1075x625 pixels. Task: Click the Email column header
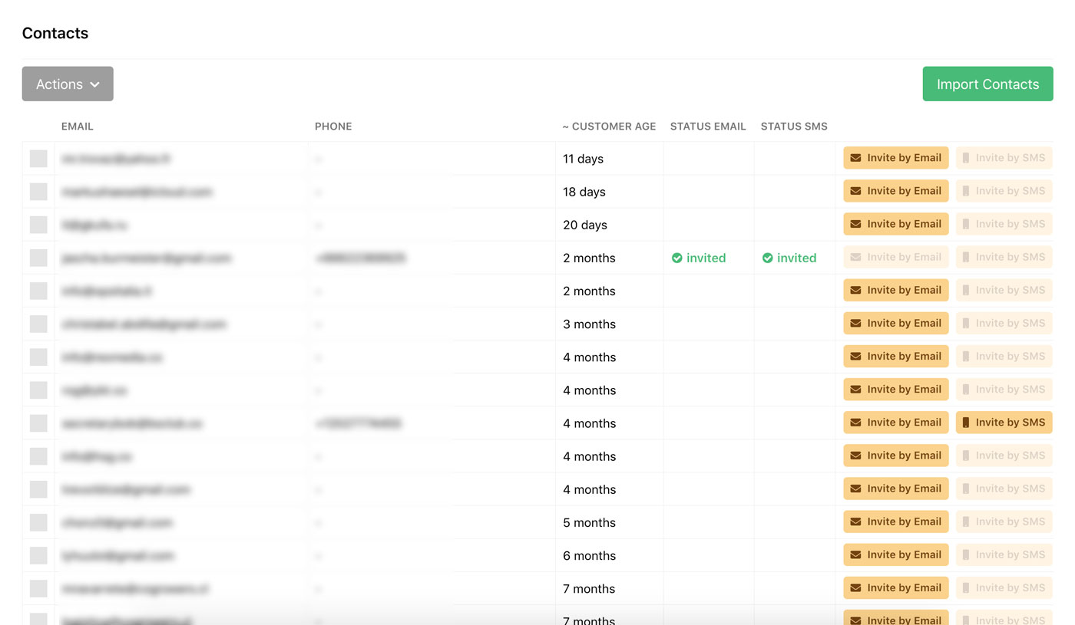pyautogui.click(x=78, y=127)
